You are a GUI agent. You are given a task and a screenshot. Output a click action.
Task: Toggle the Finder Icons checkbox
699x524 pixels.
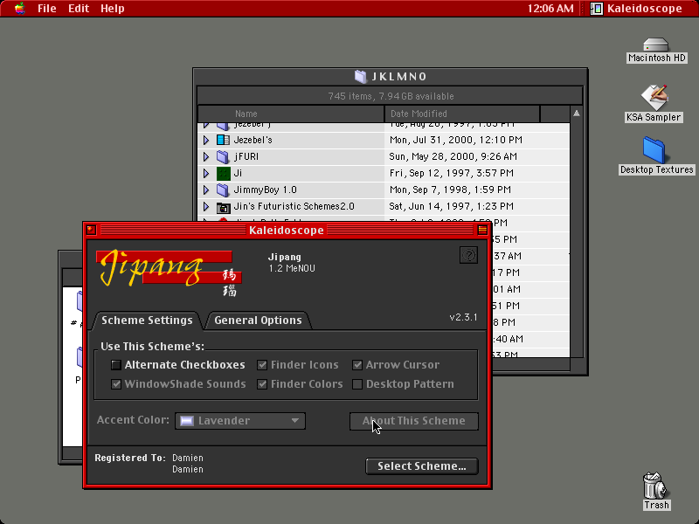click(262, 365)
